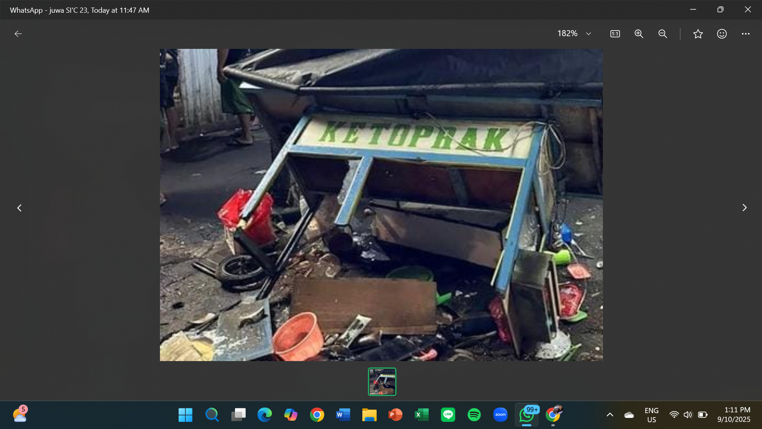
Task: Switch to WhatsApp in the taskbar
Action: (x=527, y=415)
